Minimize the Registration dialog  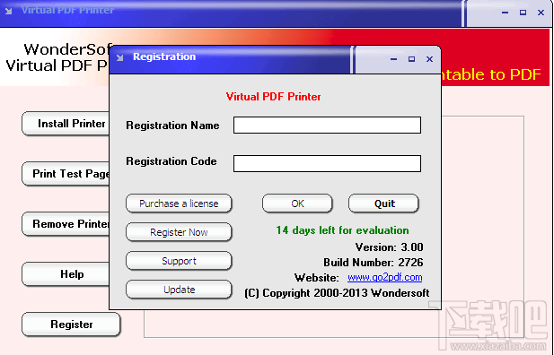coord(393,59)
